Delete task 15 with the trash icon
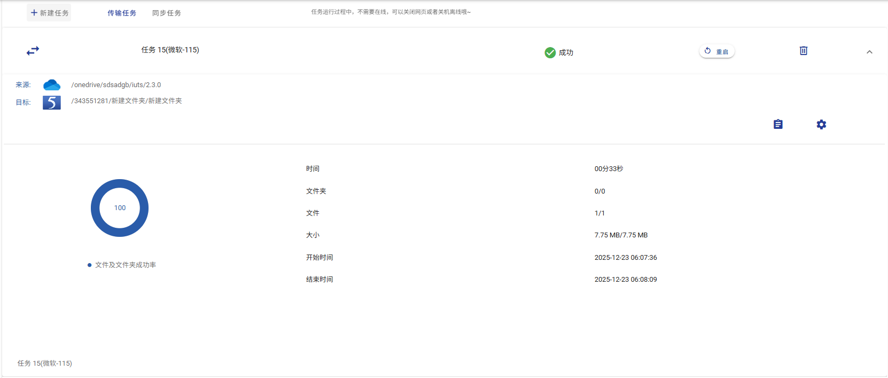 click(x=803, y=51)
